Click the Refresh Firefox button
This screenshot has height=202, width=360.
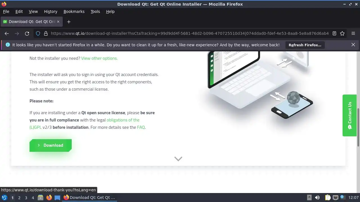(305, 45)
